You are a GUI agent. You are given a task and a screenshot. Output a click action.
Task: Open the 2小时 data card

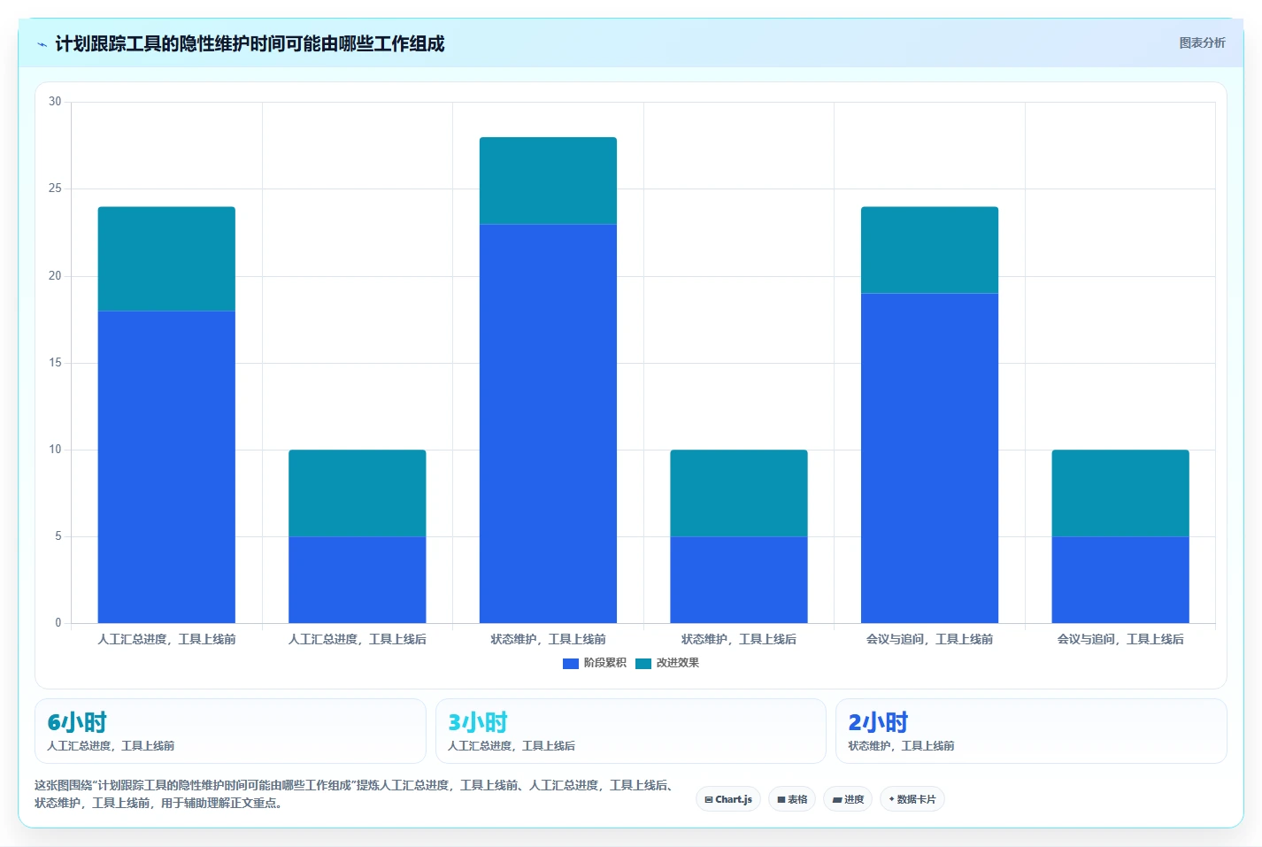(1031, 731)
